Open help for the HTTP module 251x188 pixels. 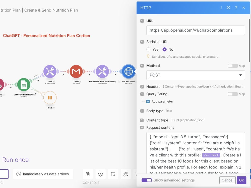click(236, 8)
